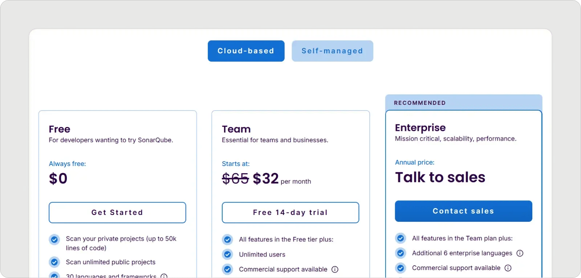Open info icon beside Team Commercial support available
This screenshot has width=581, height=278.
point(335,269)
